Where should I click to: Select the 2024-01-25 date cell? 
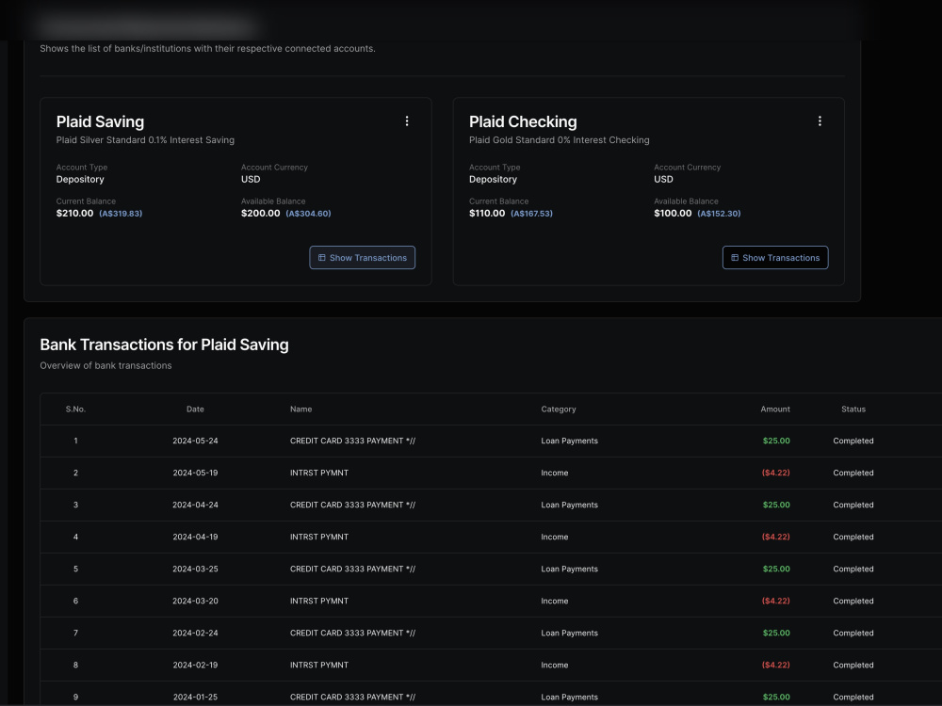pos(195,697)
